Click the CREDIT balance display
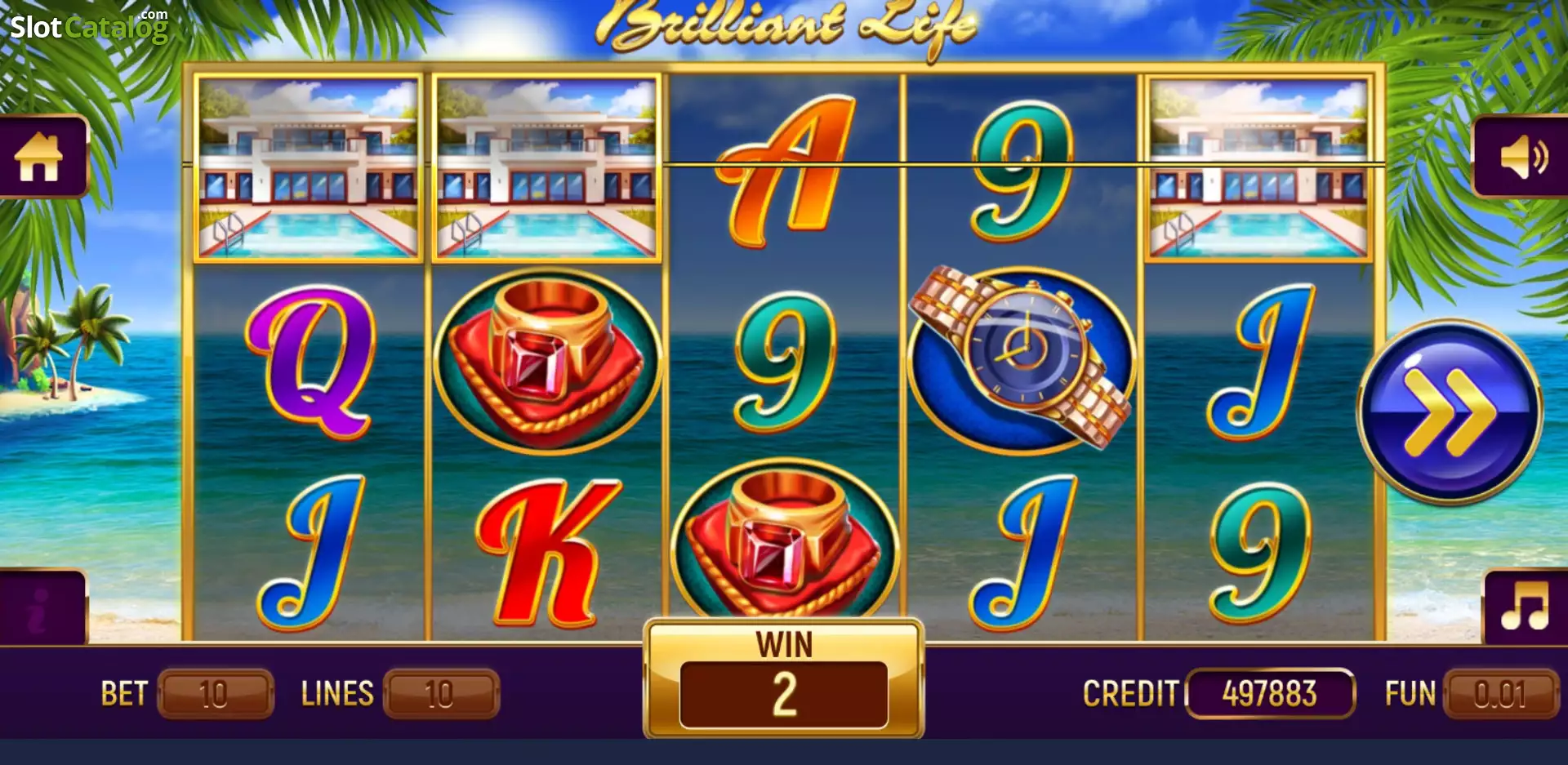This screenshot has width=1568, height=765. 1270,694
